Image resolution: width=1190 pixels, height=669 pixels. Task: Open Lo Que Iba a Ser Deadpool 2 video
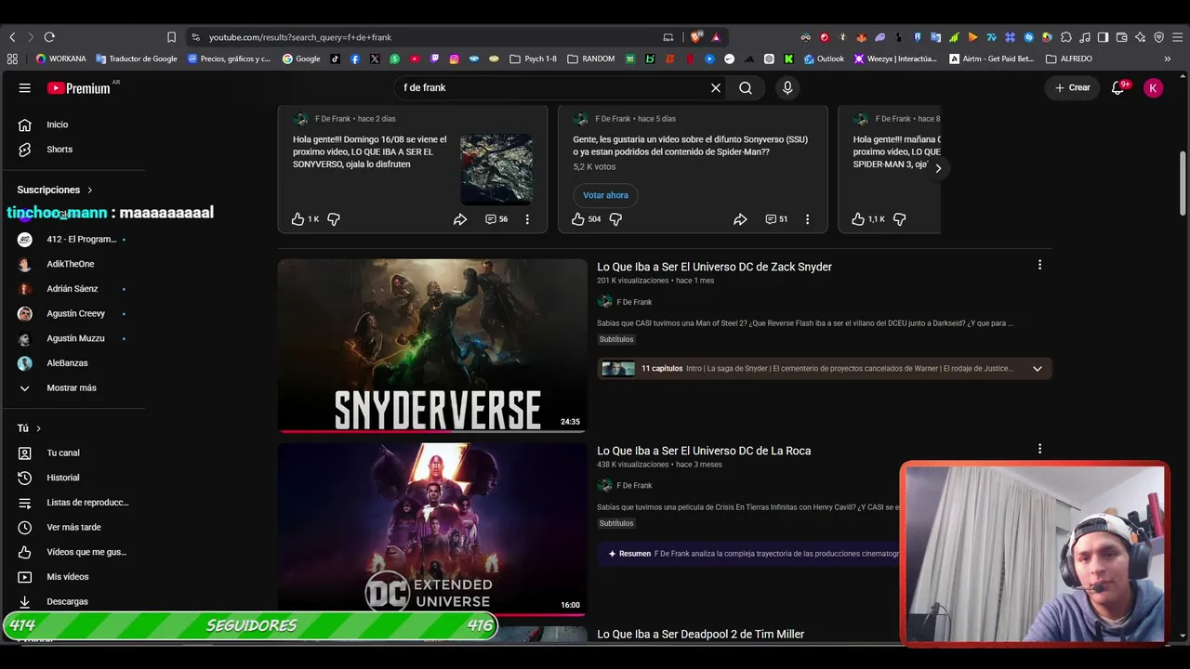[700, 635]
